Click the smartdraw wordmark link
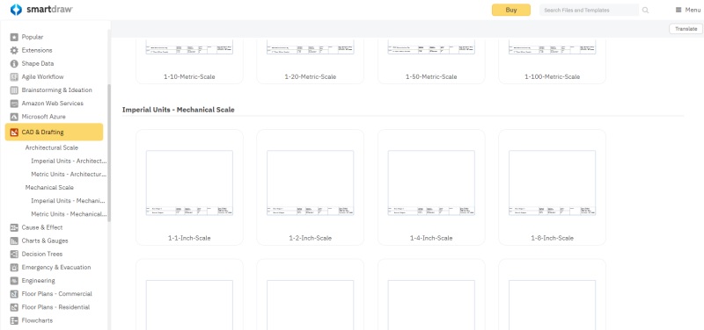This screenshot has height=330, width=704. pos(49,10)
